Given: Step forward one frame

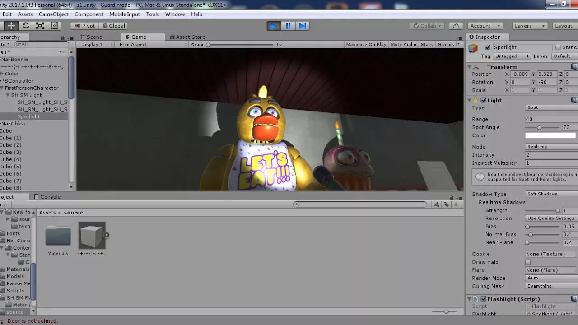Looking at the screenshot, I should tap(303, 26).
